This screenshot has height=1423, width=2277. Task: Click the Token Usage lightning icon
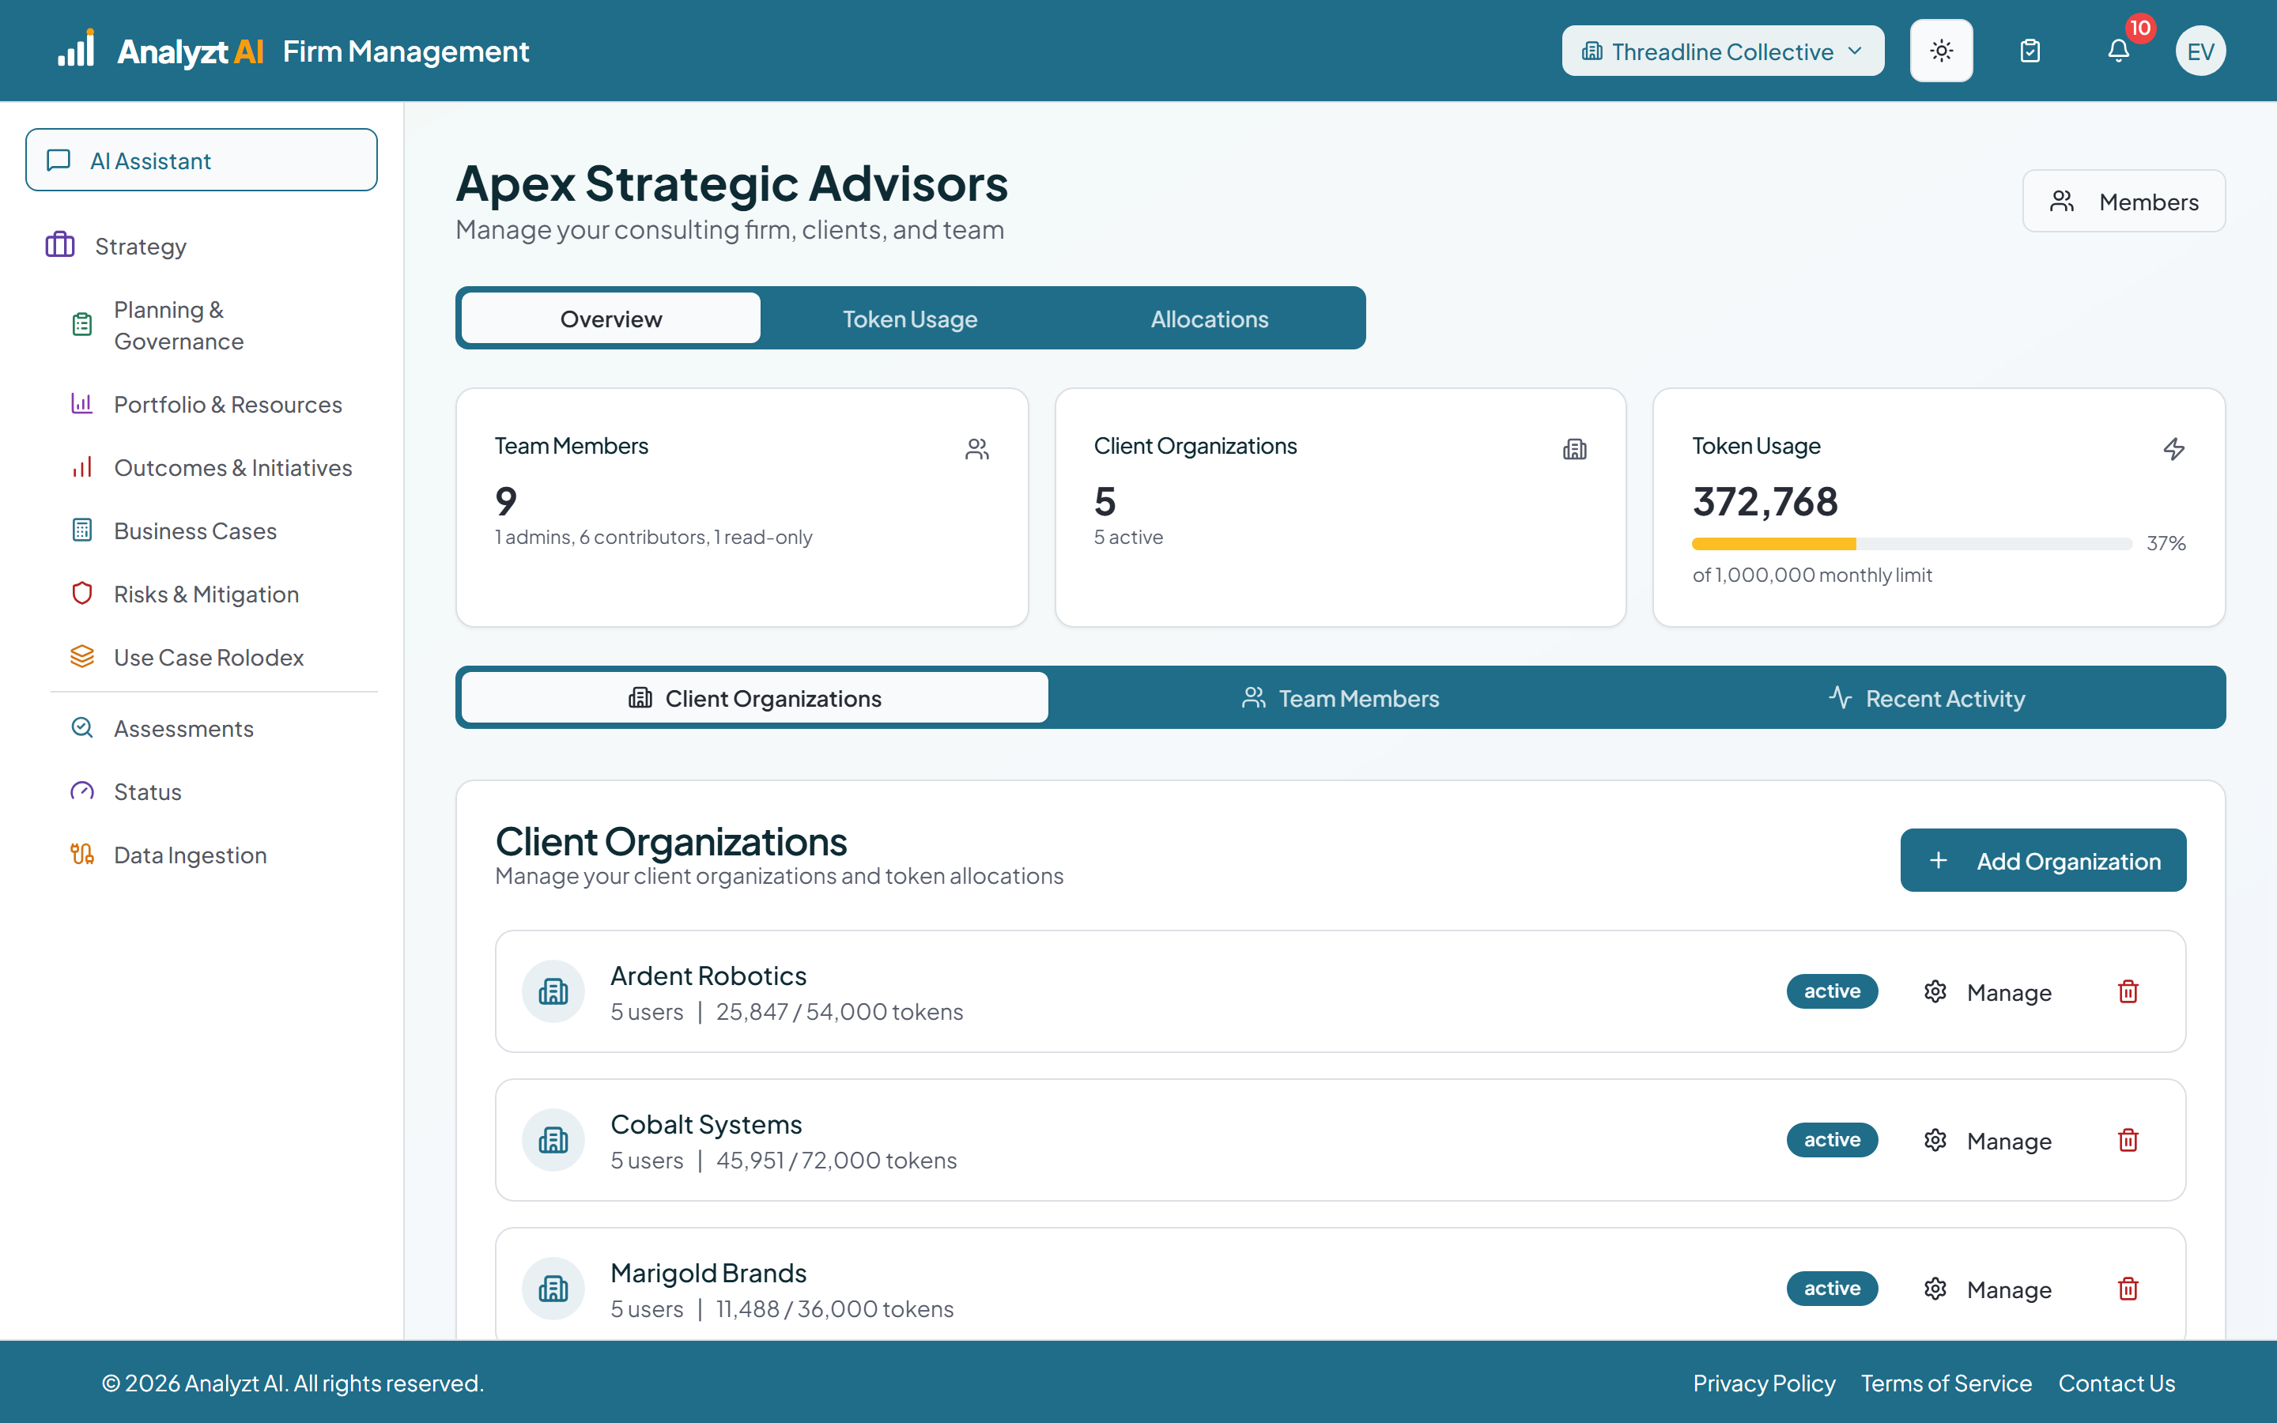pyautogui.click(x=2173, y=449)
